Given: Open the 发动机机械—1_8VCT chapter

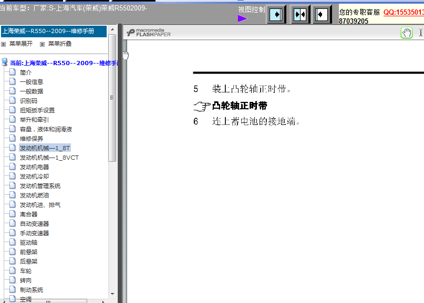Looking at the screenshot, I should pos(49,158).
